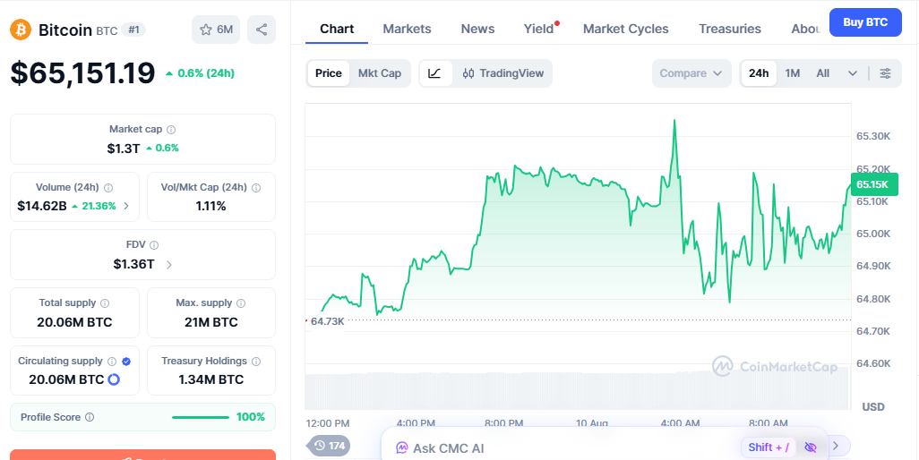The image size is (919, 460).
Task: Click the Profile Score progress bar
Action: coord(201,417)
